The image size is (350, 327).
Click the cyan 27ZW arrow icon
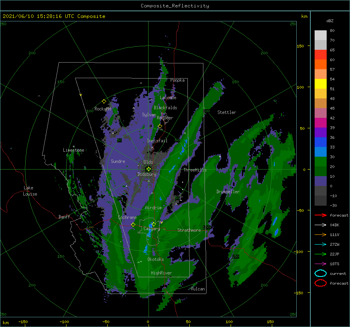(320, 245)
